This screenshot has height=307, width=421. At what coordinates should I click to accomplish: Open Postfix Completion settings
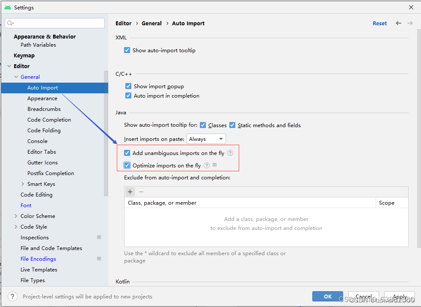click(x=51, y=173)
